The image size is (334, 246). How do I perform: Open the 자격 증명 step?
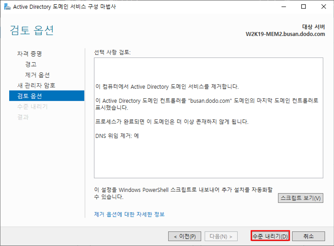pos(29,54)
